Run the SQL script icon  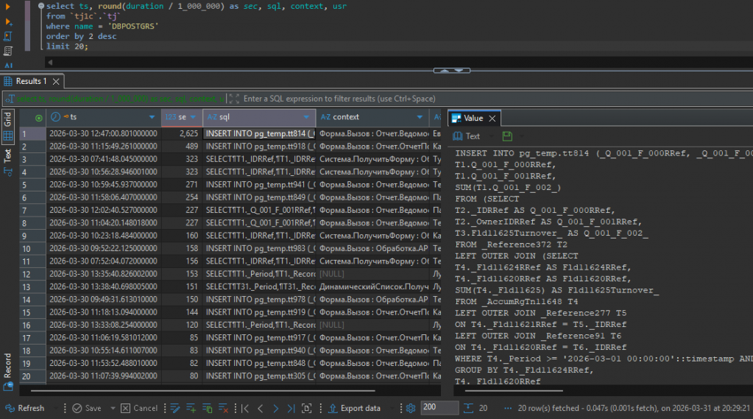coord(7,36)
